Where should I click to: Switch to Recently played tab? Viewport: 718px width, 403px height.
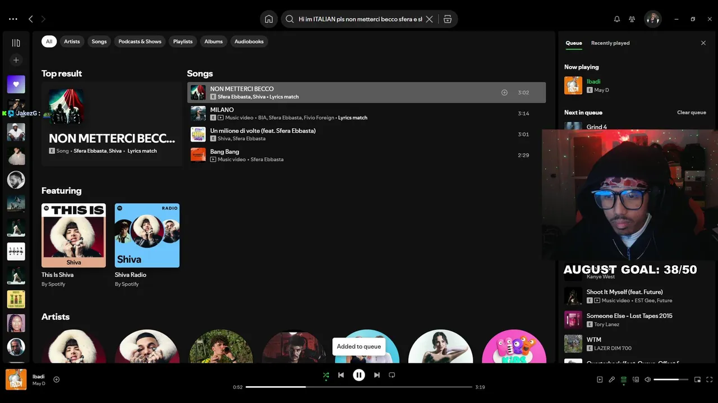point(610,43)
